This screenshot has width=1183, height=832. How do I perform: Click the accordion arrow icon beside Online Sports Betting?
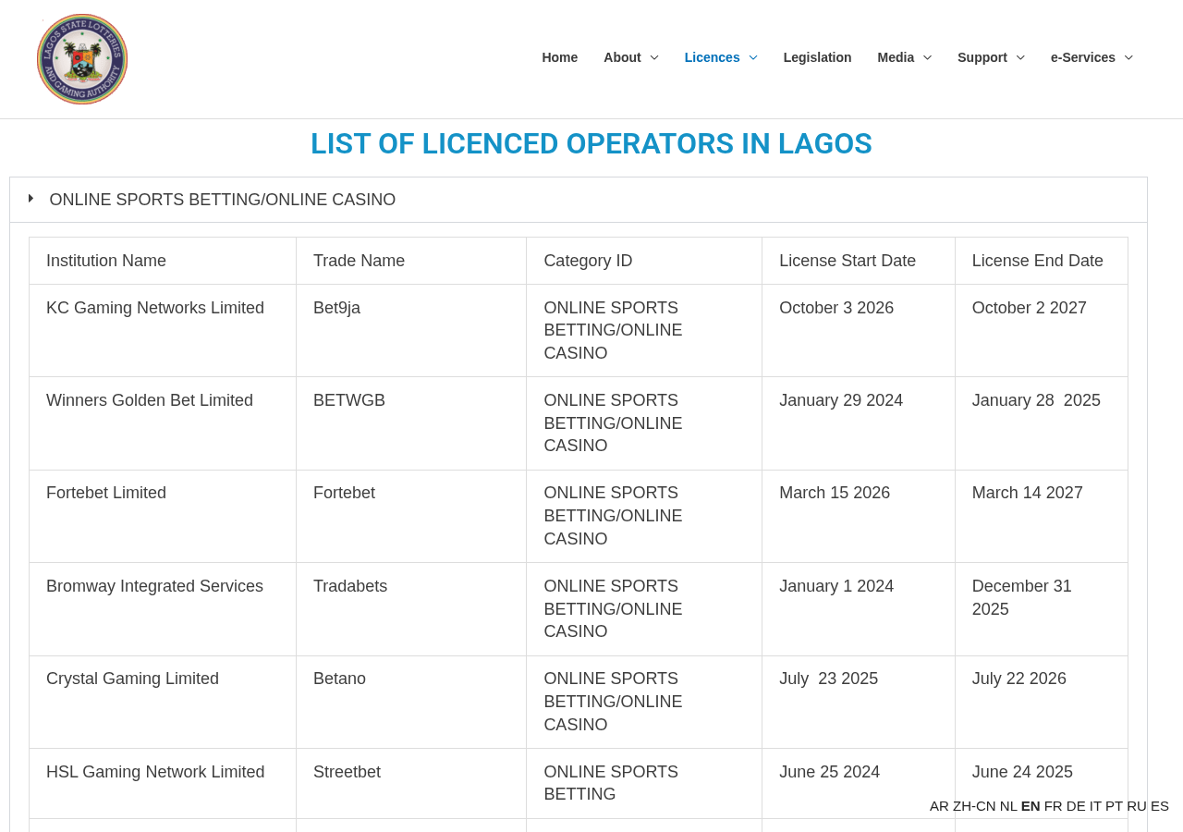coord(31,199)
